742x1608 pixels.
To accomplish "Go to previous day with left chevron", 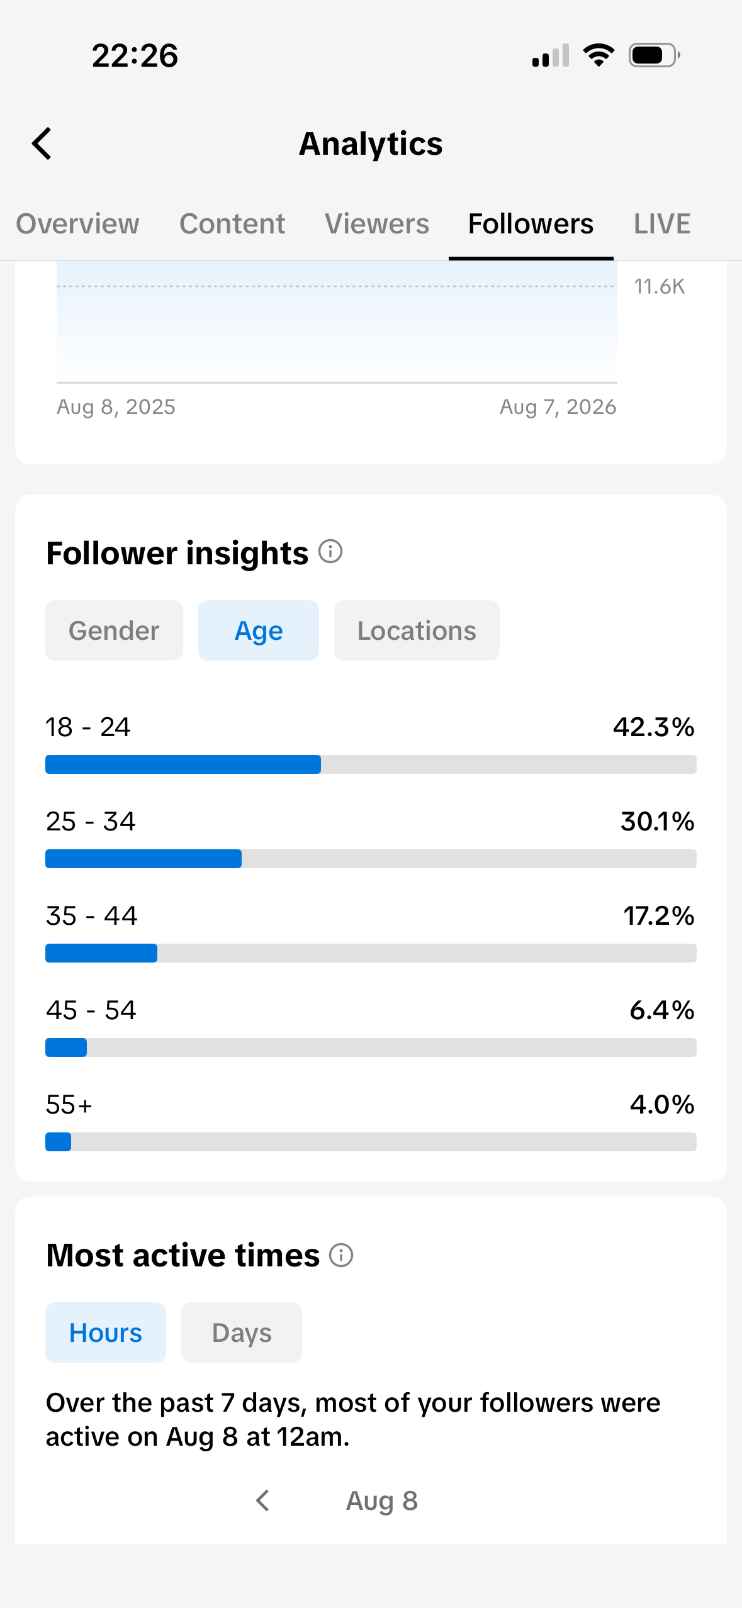I will coord(263,1500).
